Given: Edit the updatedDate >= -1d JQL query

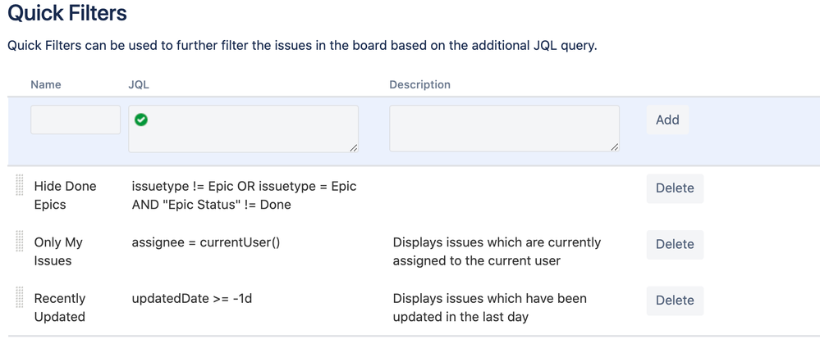Looking at the screenshot, I should 192,298.
